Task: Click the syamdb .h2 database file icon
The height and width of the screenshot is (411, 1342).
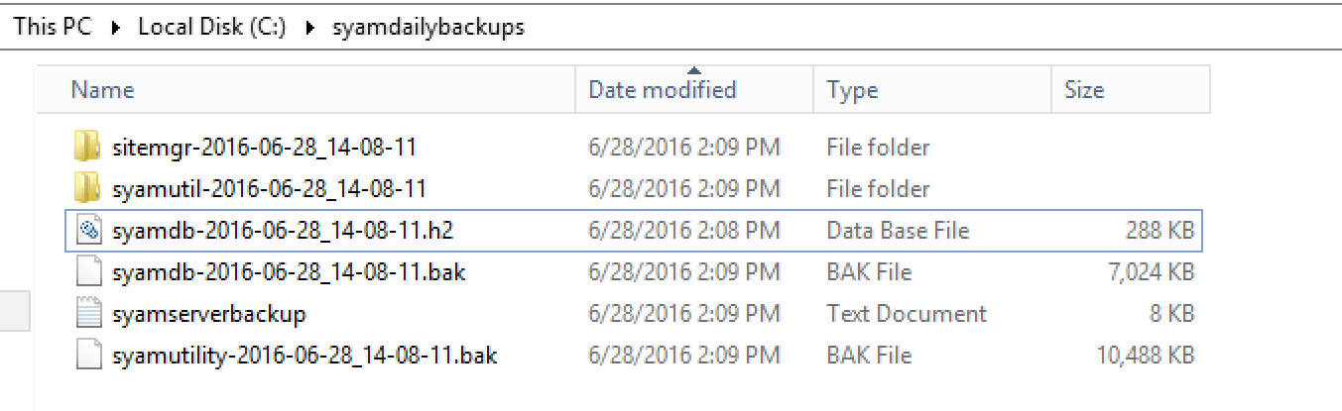Action: click(x=88, y=231)
